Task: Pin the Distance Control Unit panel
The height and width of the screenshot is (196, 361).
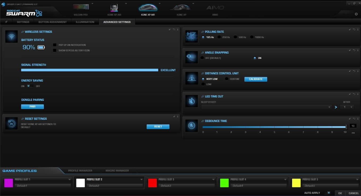Action: click(350, 71)
